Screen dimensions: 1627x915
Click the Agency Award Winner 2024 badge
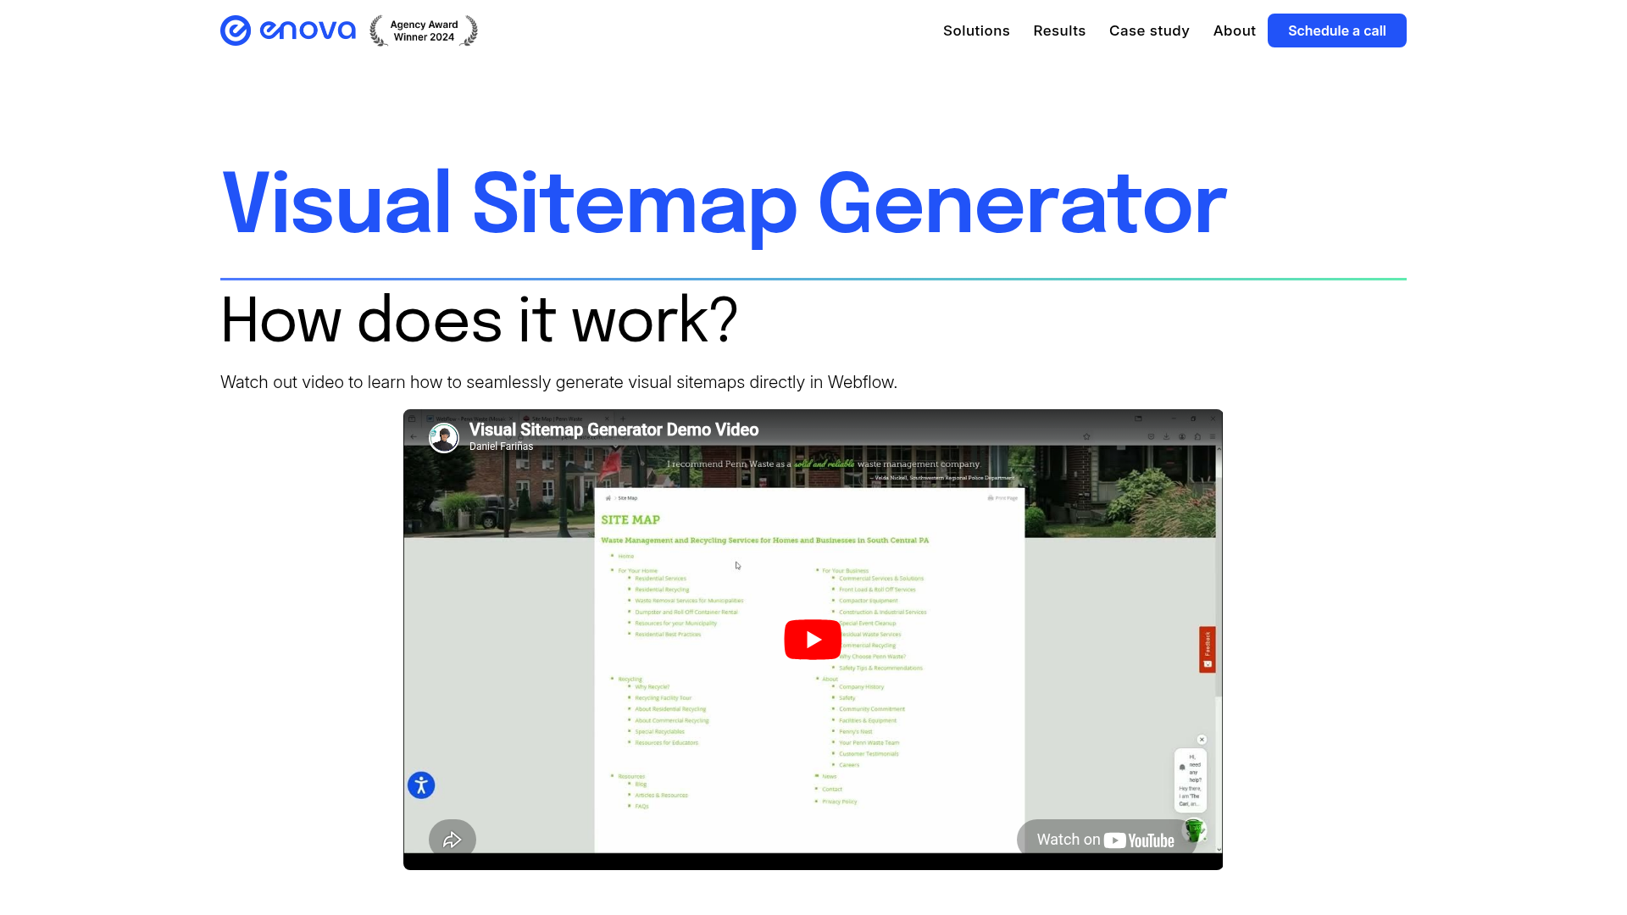pos(424,31)
